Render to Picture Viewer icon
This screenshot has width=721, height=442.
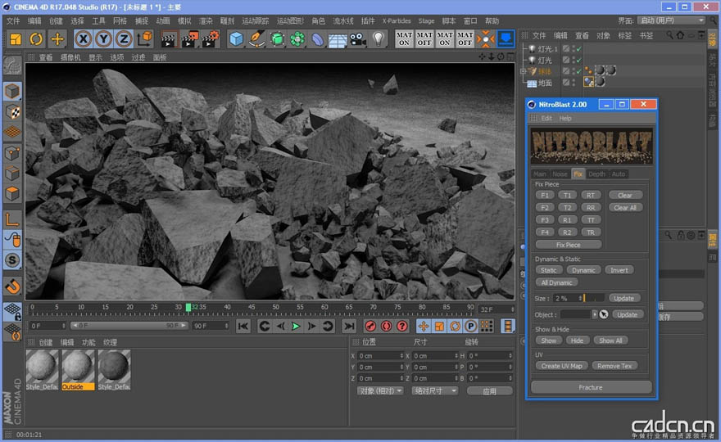[189, 39]
